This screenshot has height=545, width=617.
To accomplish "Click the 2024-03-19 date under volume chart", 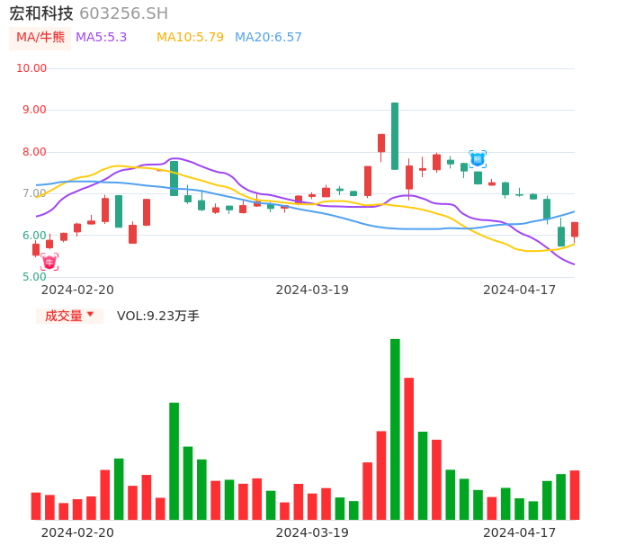I will (312, 532).
